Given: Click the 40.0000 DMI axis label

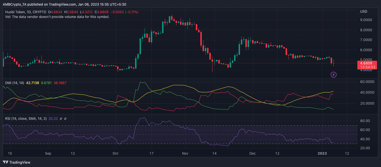Looking at the screenshot, I should pyautogui.click(x=367, y=92).
